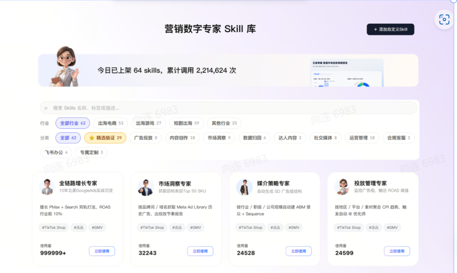457x273 pixels.
Task: Click #选品 tag on 市场洞察专家 card
Action: click(x=176, y=228)
